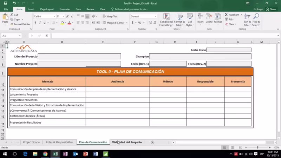Click Tell me what you want to do
The height and width of the screenshot is (158, 281).
click(129, 9)
